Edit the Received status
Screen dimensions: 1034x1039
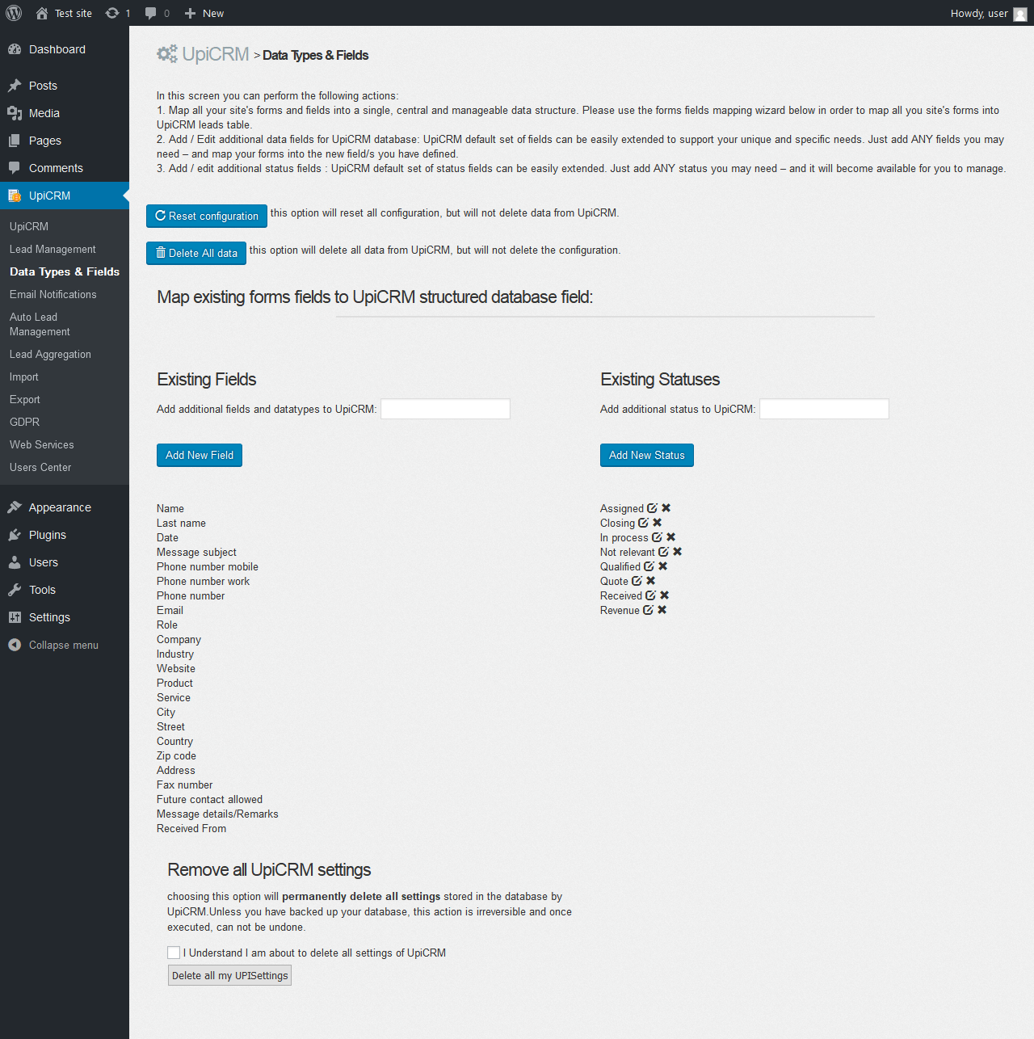coord(650,595)
